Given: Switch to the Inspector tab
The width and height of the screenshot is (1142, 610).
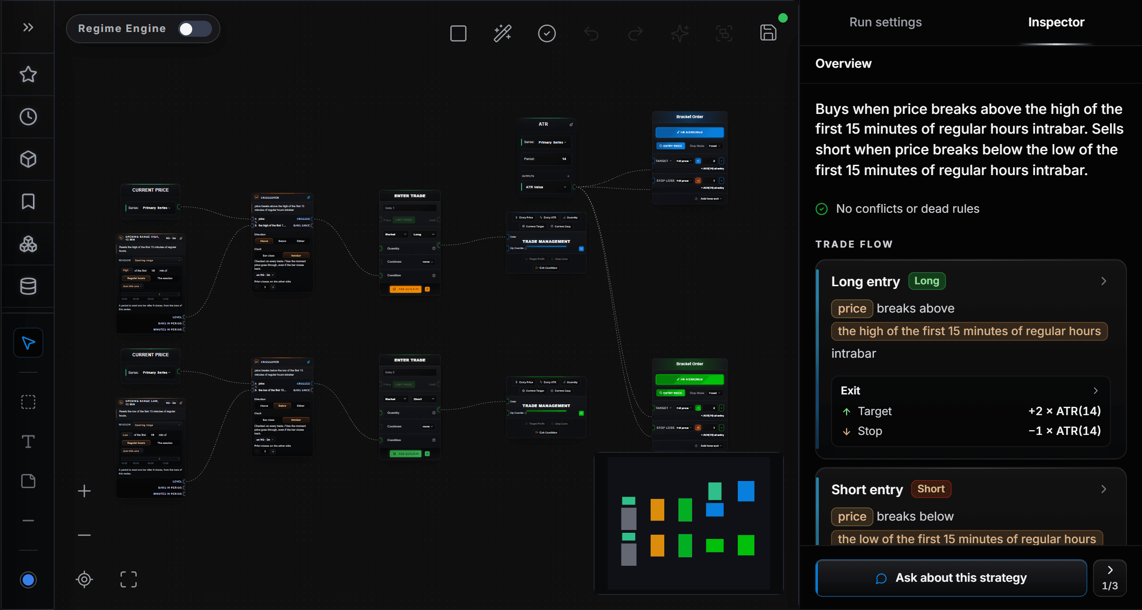Looking at the screenshot, I should pos(1056,22).
